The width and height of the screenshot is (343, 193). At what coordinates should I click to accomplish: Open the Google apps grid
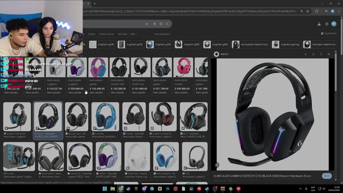click(327, 24)
